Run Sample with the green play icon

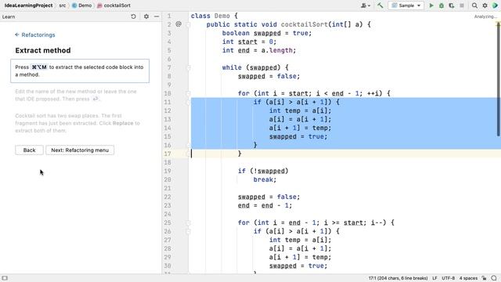[431, 5]
